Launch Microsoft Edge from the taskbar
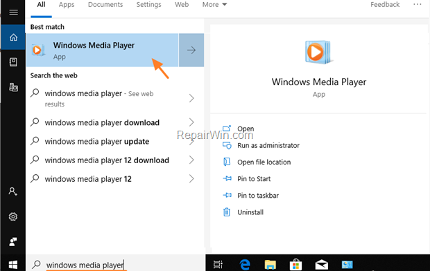The width and height of the screenshot is (430, 271). point(245,265)
